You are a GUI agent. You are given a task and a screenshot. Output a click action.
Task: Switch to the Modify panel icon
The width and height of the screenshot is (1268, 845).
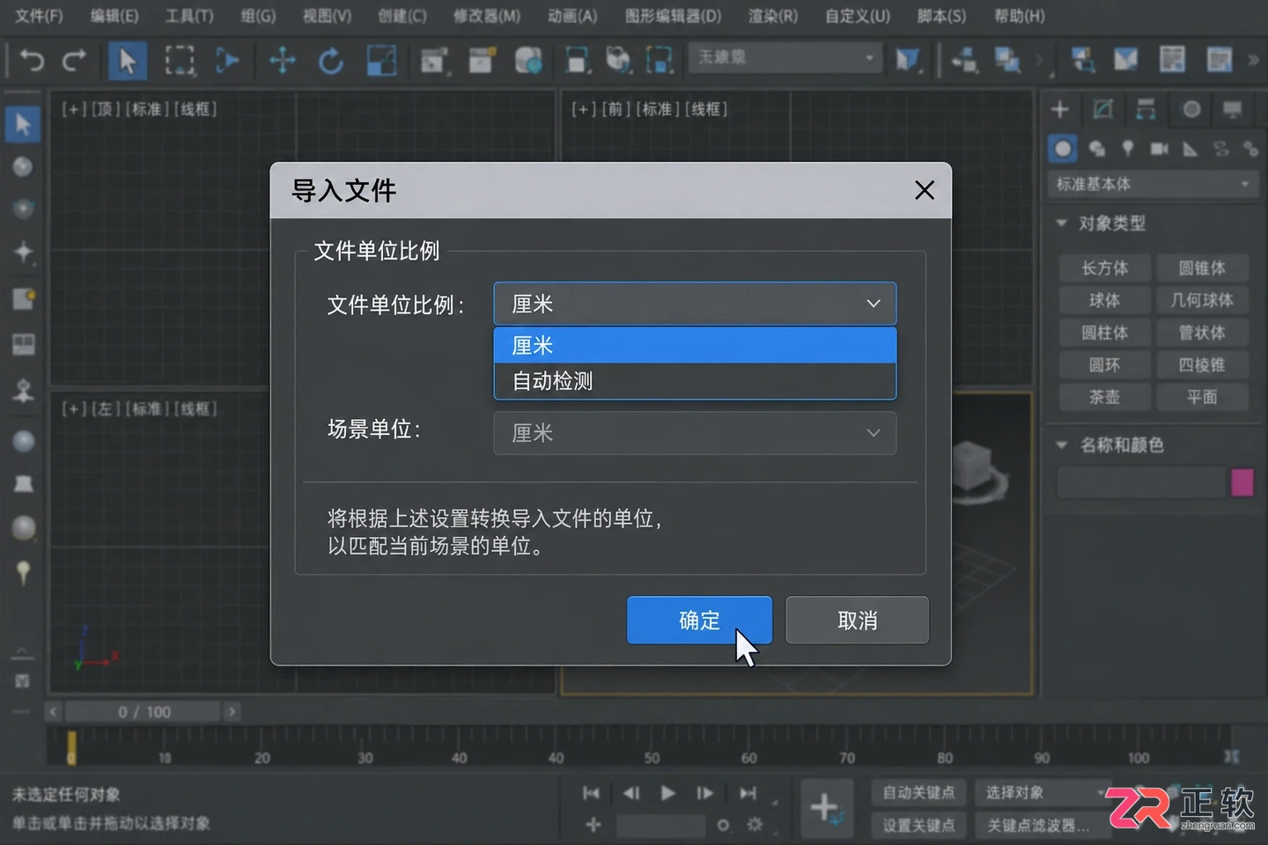point(1102,109)
